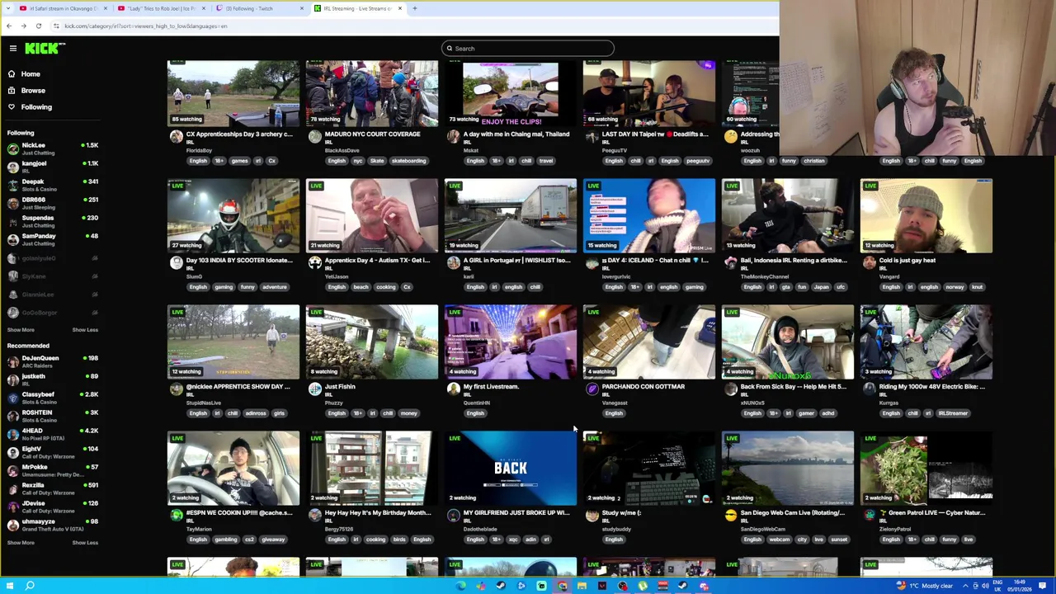This screenshot has width=1056, height=594.
Task: Open File Explorer from taskbar
Action: [x=582, y=586]
